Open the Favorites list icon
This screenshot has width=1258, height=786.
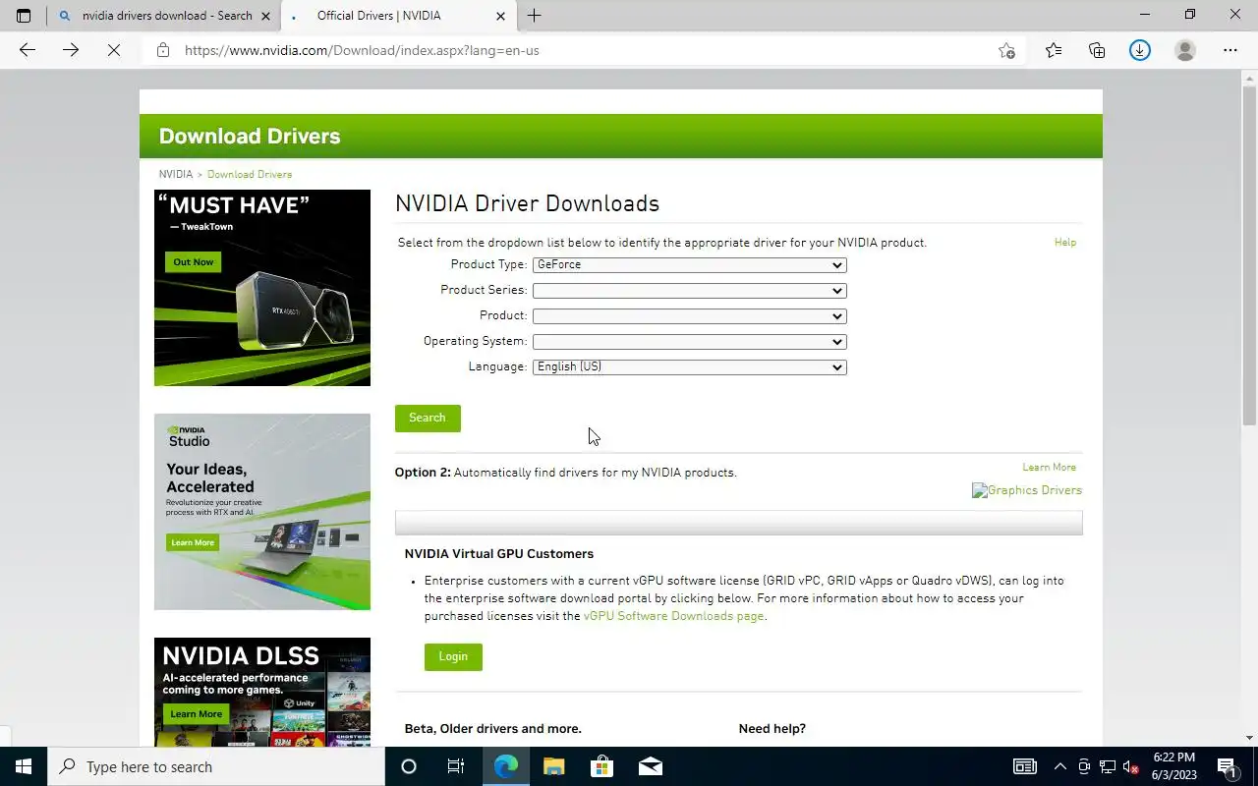point(1054,50)
